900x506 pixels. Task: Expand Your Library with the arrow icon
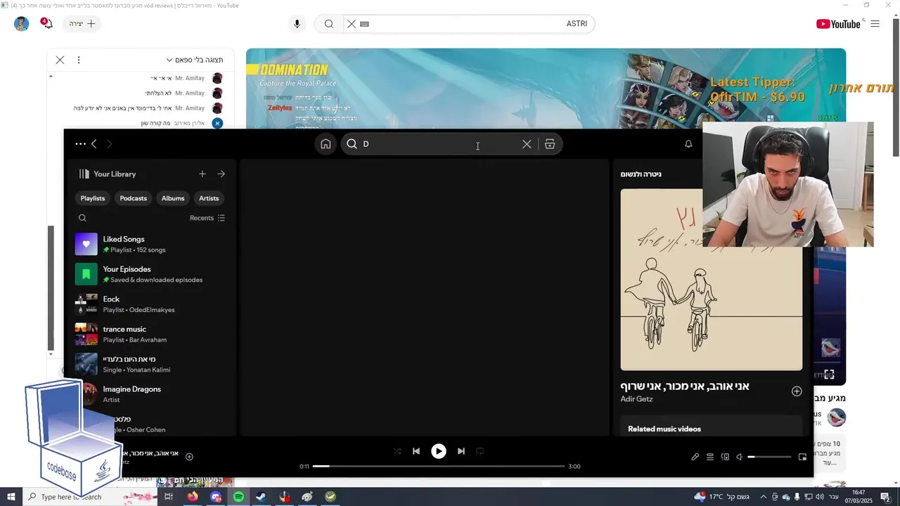tap(221, 174)
